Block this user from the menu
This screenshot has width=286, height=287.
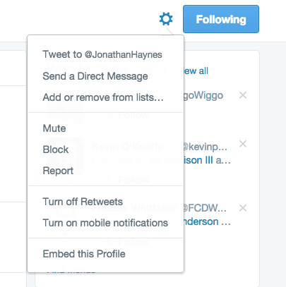pyautogui.click(x=56, y=149)
